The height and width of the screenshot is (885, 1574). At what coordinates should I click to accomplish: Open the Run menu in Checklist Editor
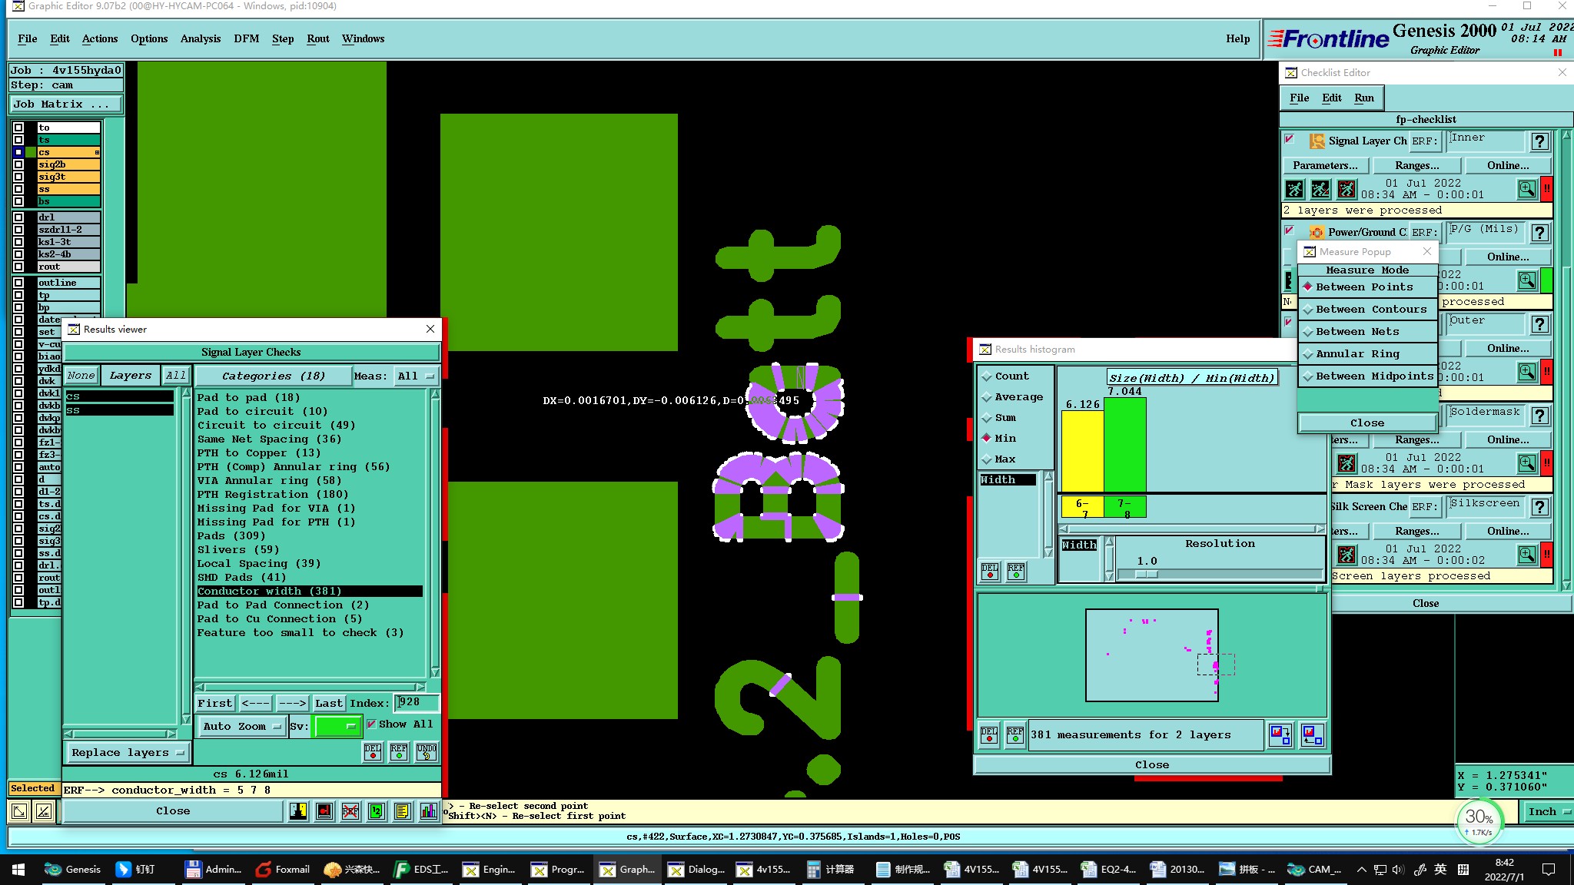coord(1363,98)
